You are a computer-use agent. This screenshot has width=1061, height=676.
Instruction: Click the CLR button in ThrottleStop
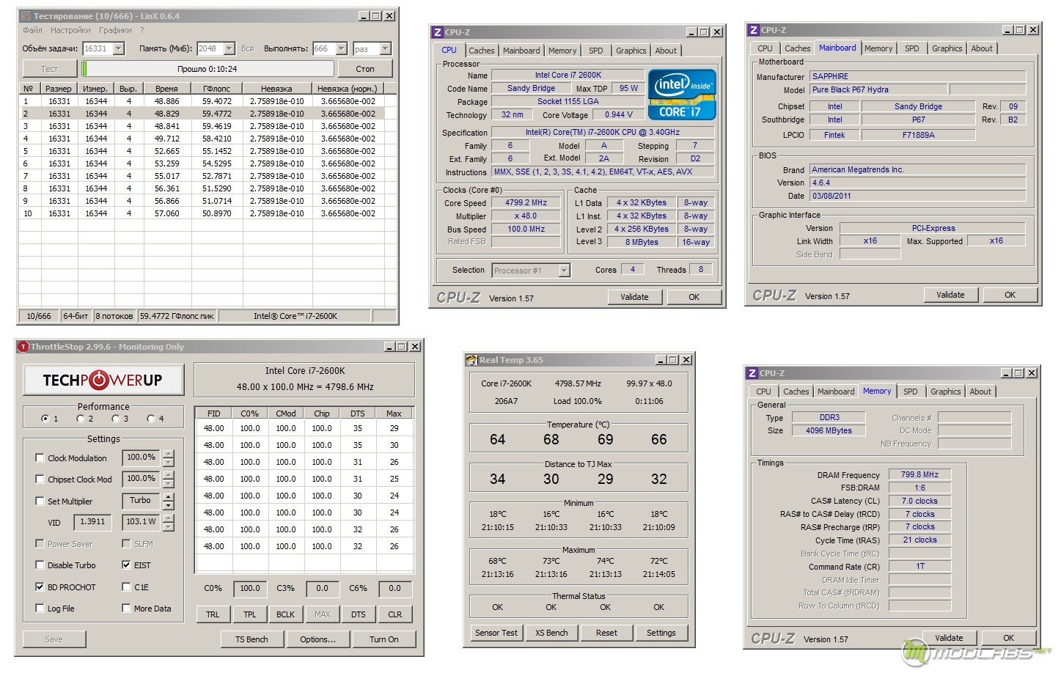[395, 614]
